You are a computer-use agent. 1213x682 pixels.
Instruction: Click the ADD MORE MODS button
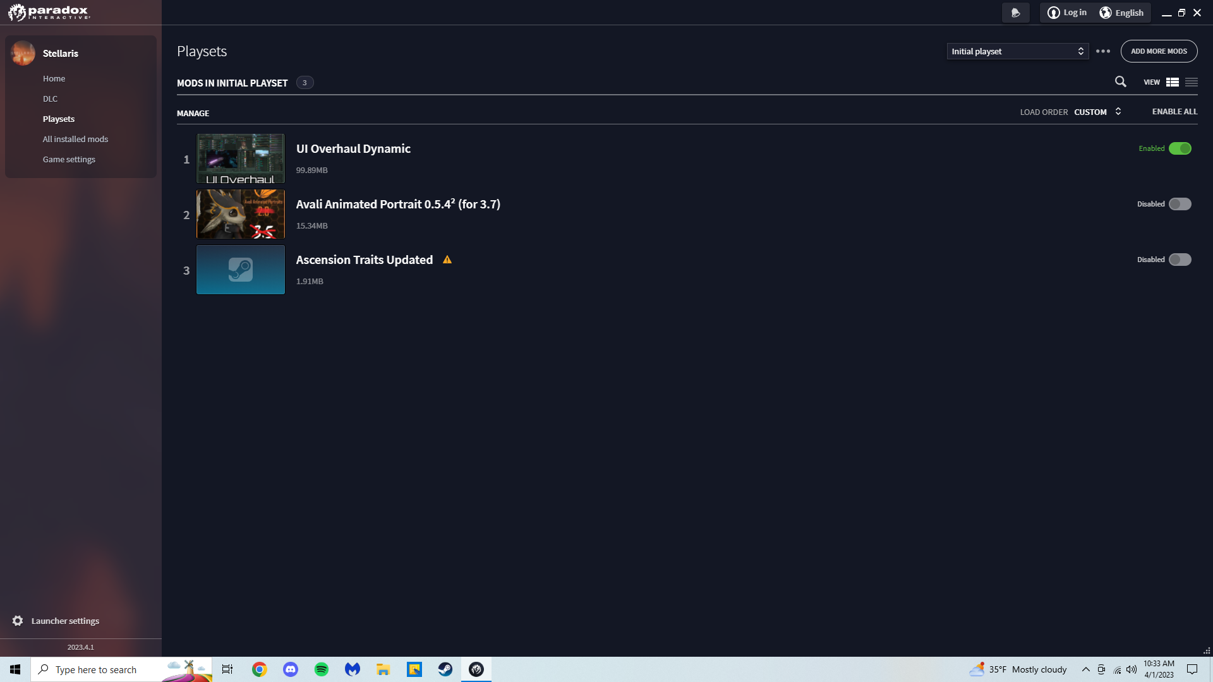[x=1159, y=51]
